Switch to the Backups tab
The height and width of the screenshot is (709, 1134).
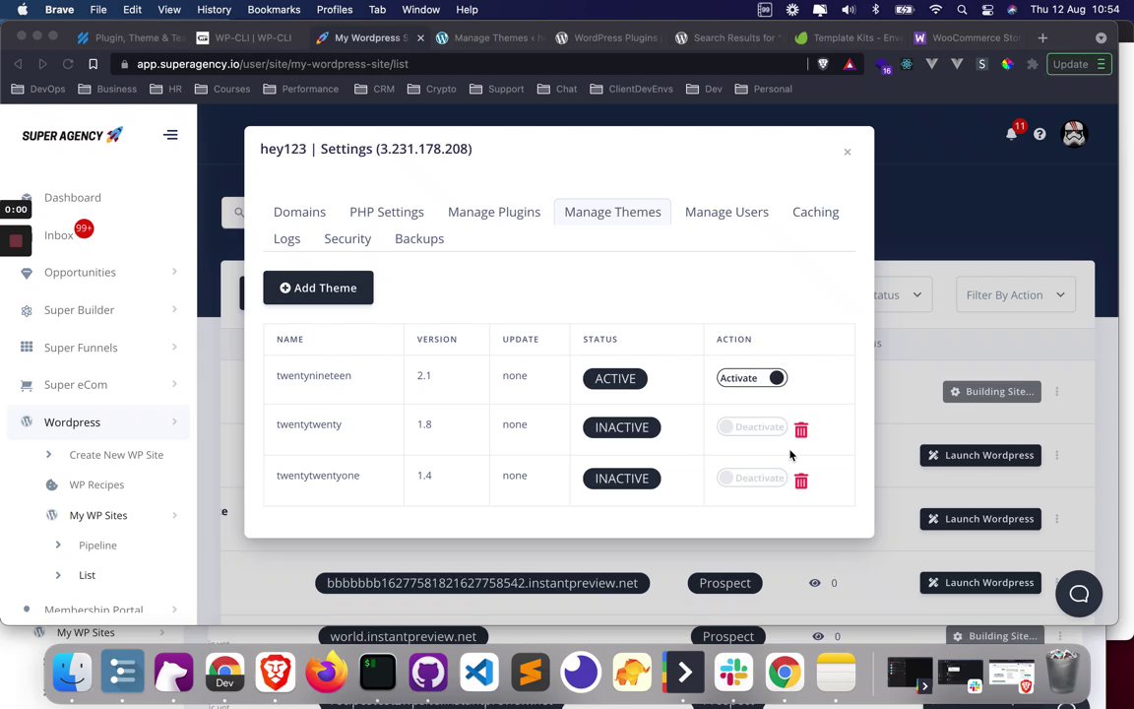coord(419,238)
